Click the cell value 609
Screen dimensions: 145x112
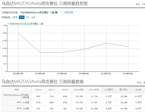point(38,109)
